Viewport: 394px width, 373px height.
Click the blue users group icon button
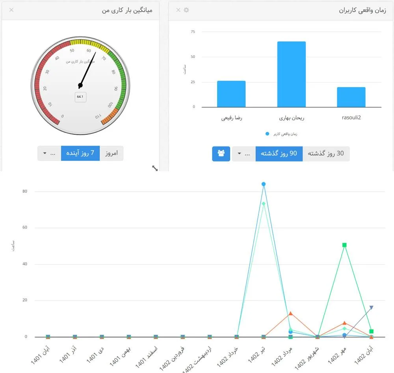221,154
